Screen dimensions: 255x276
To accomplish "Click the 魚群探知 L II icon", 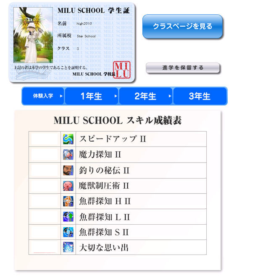I will 68,217.
